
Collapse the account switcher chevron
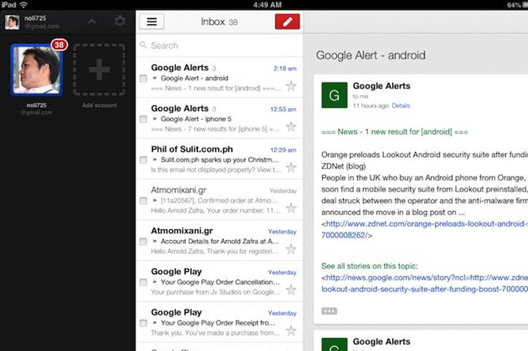coord(92,22)
